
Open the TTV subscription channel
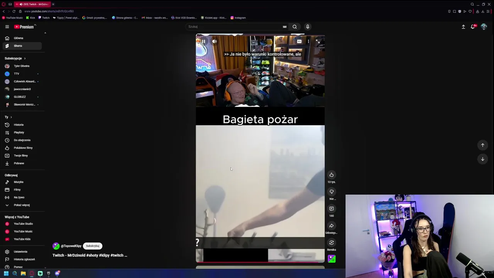tap(22, 74)
